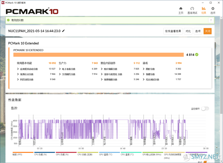Click the PCMark 10 Extended heading

click(x=23, y=43)
